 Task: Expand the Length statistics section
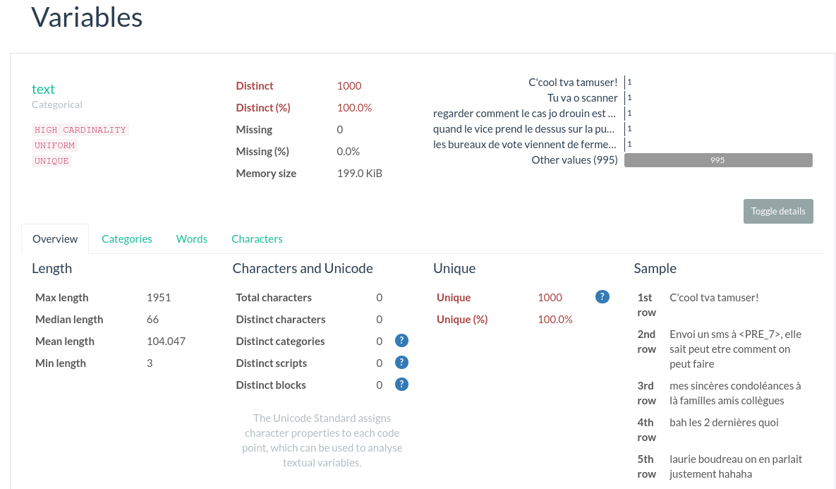point(52,268)
